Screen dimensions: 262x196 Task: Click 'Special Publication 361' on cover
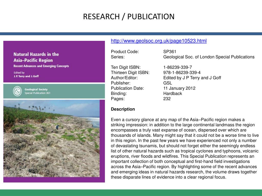pos(37,93)
